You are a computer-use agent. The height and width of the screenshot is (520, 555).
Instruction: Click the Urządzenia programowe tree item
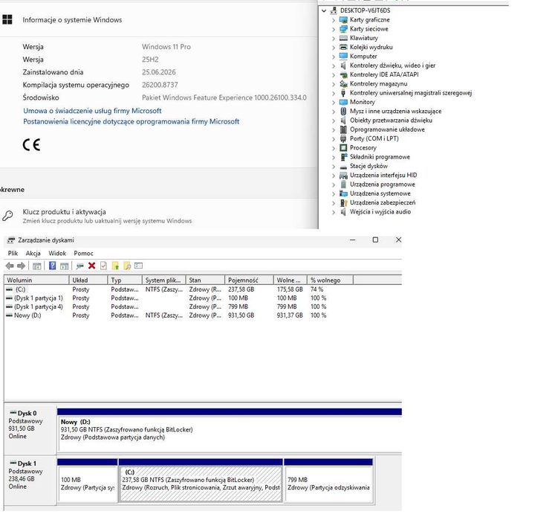(x=383, y=184)
